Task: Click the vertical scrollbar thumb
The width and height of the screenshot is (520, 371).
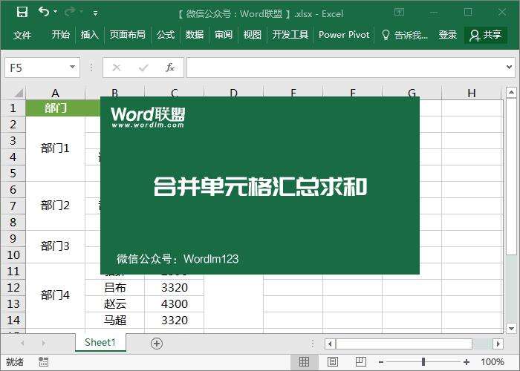Action: point(511,177)
